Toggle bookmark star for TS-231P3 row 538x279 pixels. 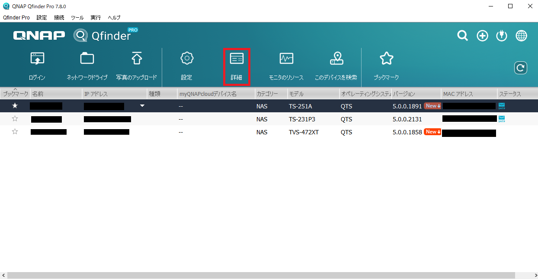(15, 119)
